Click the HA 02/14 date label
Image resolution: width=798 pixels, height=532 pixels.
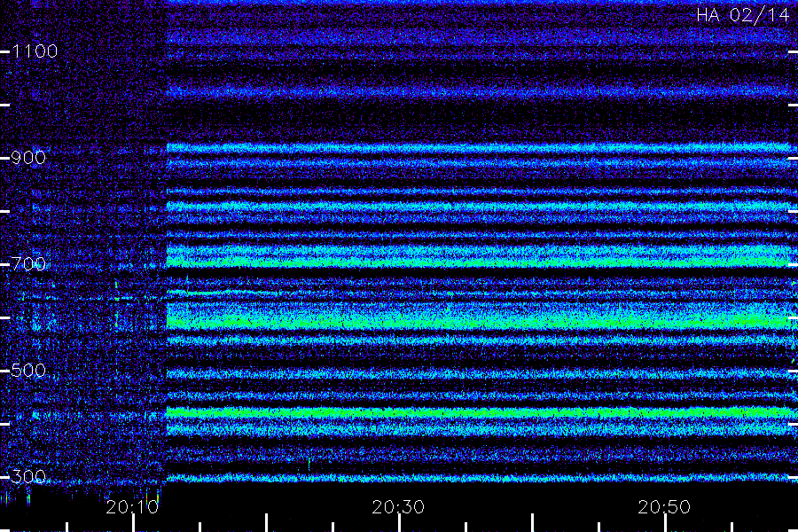pyautogui.click(x=742, y=15)
